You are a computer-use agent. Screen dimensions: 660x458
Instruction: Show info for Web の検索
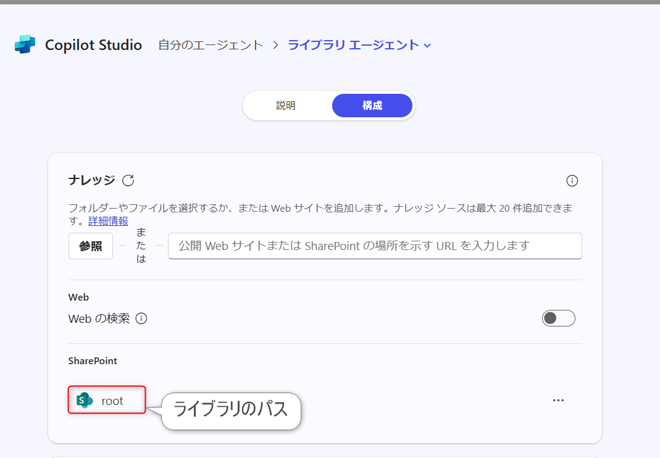click(141, 319)
